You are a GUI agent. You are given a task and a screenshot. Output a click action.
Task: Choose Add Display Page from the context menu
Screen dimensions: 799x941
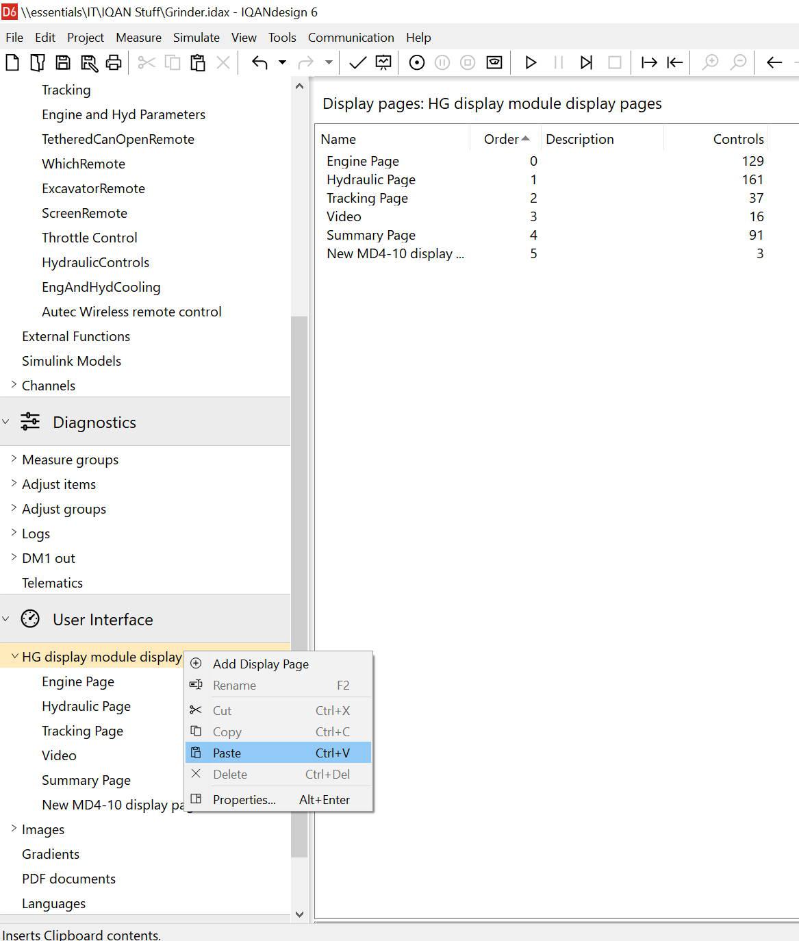pos(279,664)
